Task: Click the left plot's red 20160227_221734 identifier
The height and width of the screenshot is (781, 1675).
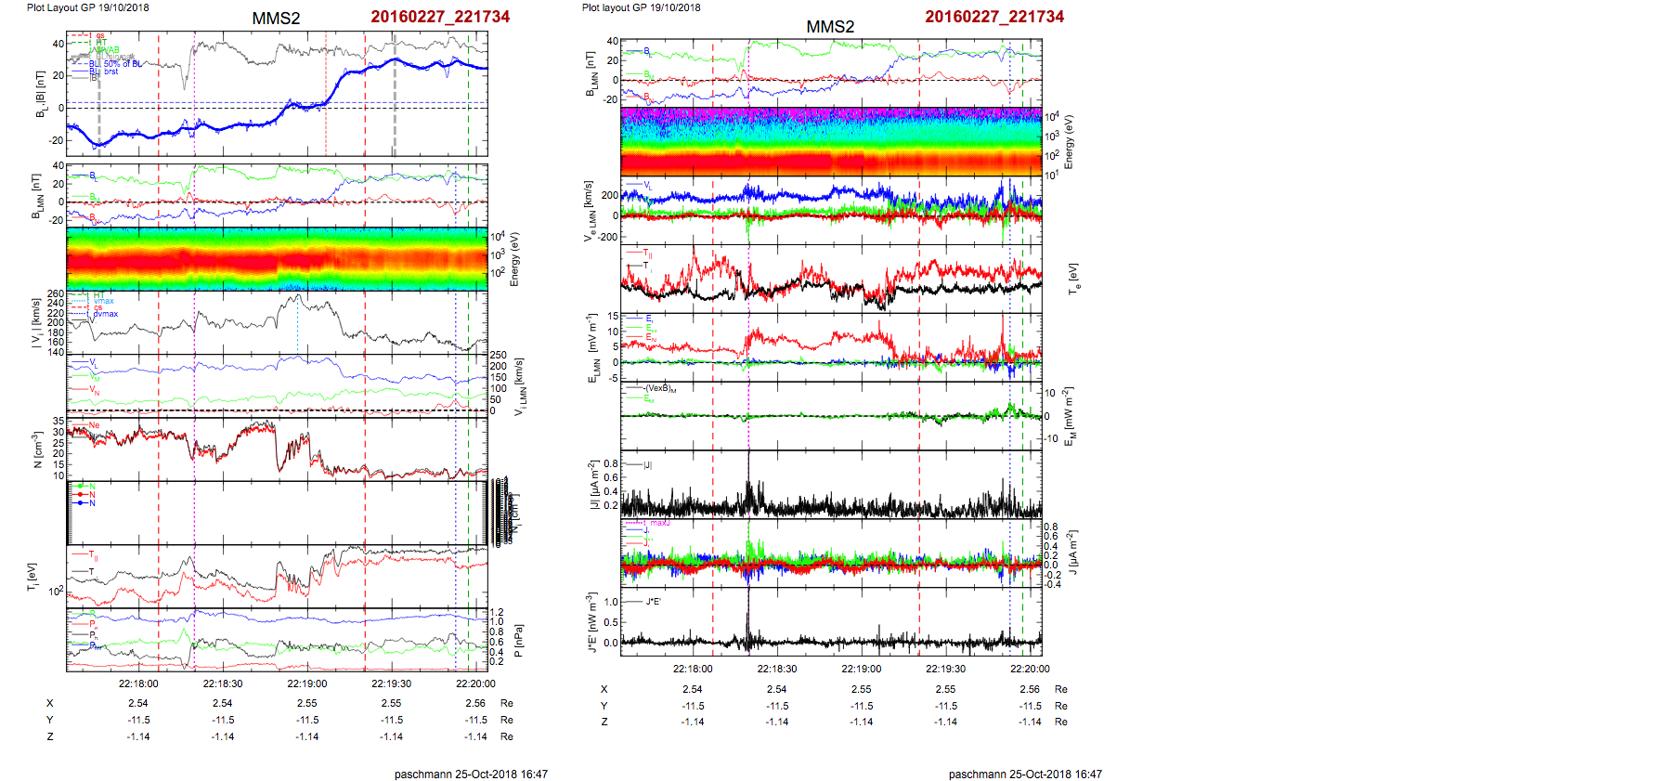Action: (x=440, y=17)
